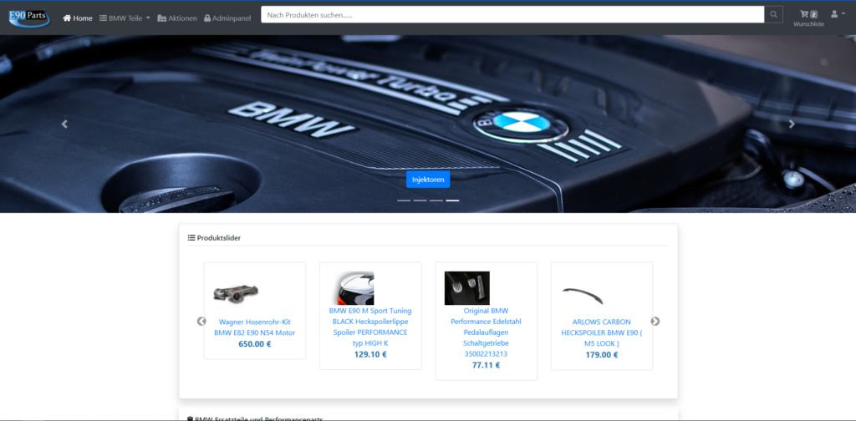The width and height of the screenshot is (856, 421).
Task: Select fourth carousel indicator
Action: coord(452,200)
